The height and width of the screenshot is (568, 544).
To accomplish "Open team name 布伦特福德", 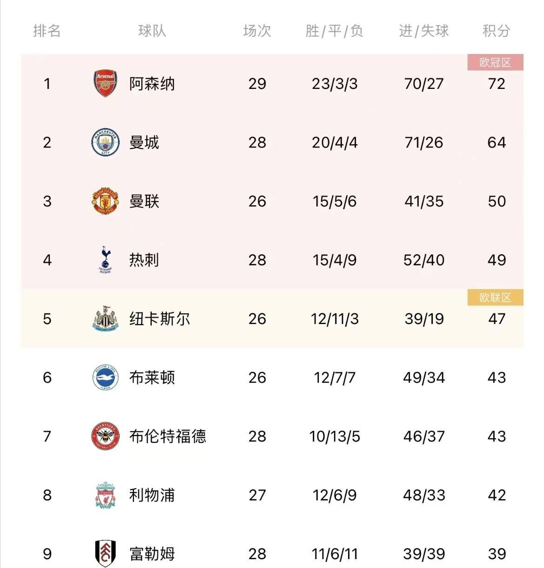I will pos(168,436).
